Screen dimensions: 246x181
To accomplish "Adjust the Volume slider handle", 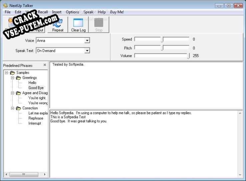I will [x=188, y=56].
